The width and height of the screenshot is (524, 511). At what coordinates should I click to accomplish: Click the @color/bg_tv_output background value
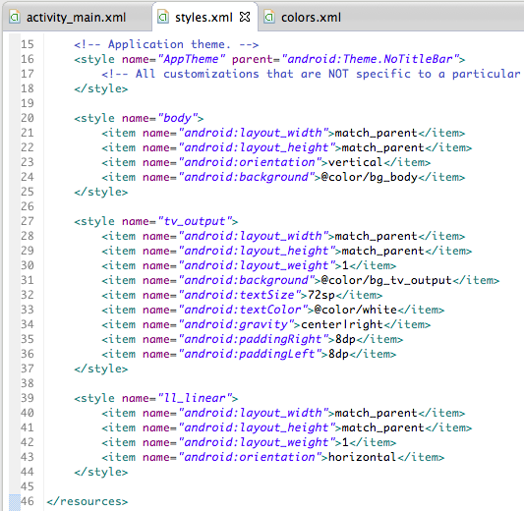tap(386, 280)
